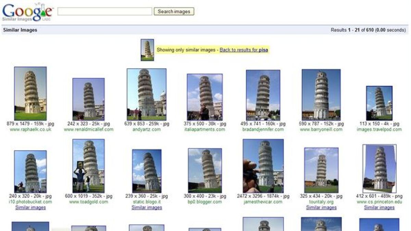Screen dimensions: 411x231
Task: Click the 412 x 601 - 489k - png text
Action: point(379,196)
